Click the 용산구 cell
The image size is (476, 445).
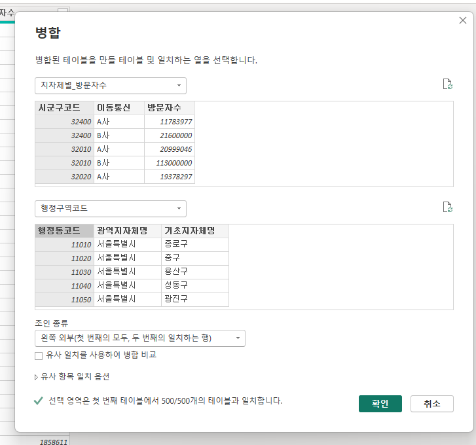(x=195, y=272)
